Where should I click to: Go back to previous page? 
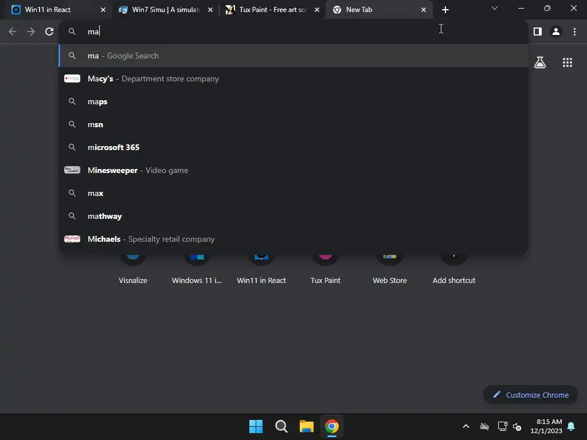[x=13, y=32]
